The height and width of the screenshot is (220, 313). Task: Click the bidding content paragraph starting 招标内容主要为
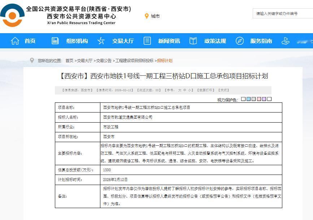click(x=190, y=153)
